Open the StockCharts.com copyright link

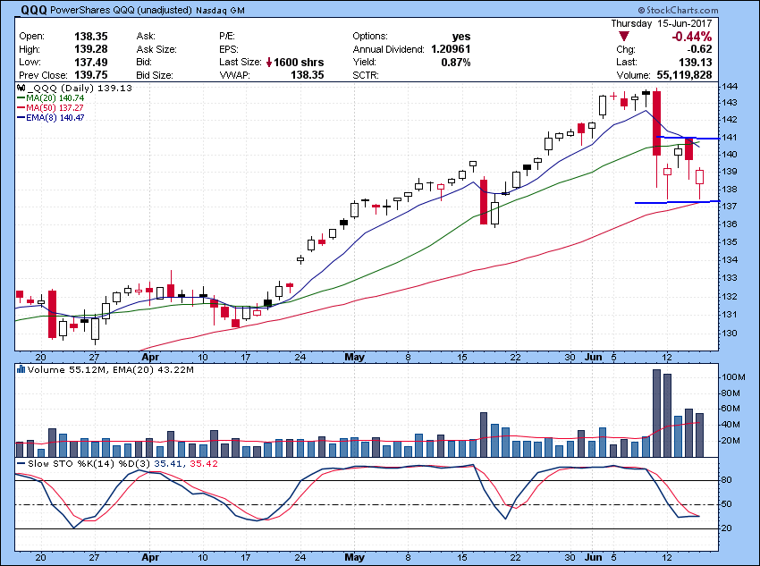tap(678, 10)
